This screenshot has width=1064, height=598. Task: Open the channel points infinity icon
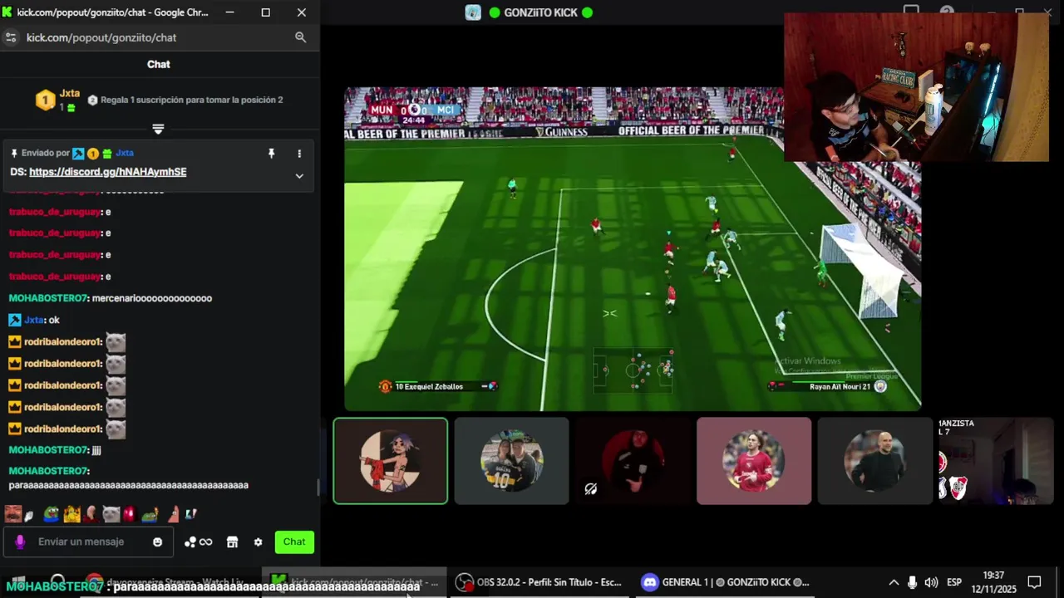[x=205, y=542]
